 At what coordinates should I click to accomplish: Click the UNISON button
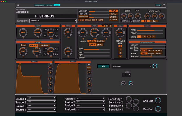point(113,17)
